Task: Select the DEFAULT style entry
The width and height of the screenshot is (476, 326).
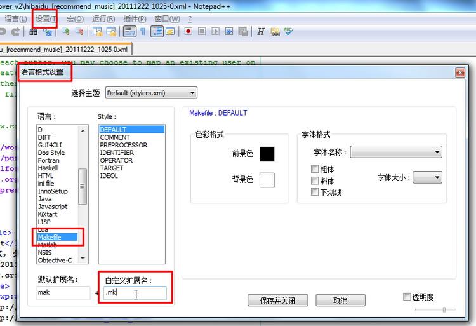Action: coord(132,130)
